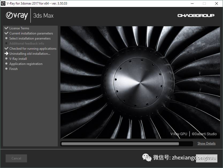
Task: Close the V-Ray installer window
Action: (217, 3)
